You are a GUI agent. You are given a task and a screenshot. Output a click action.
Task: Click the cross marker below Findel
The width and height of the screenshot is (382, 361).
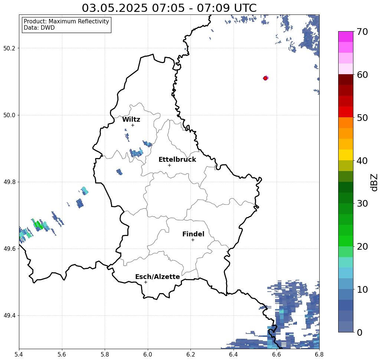point(193,240)
